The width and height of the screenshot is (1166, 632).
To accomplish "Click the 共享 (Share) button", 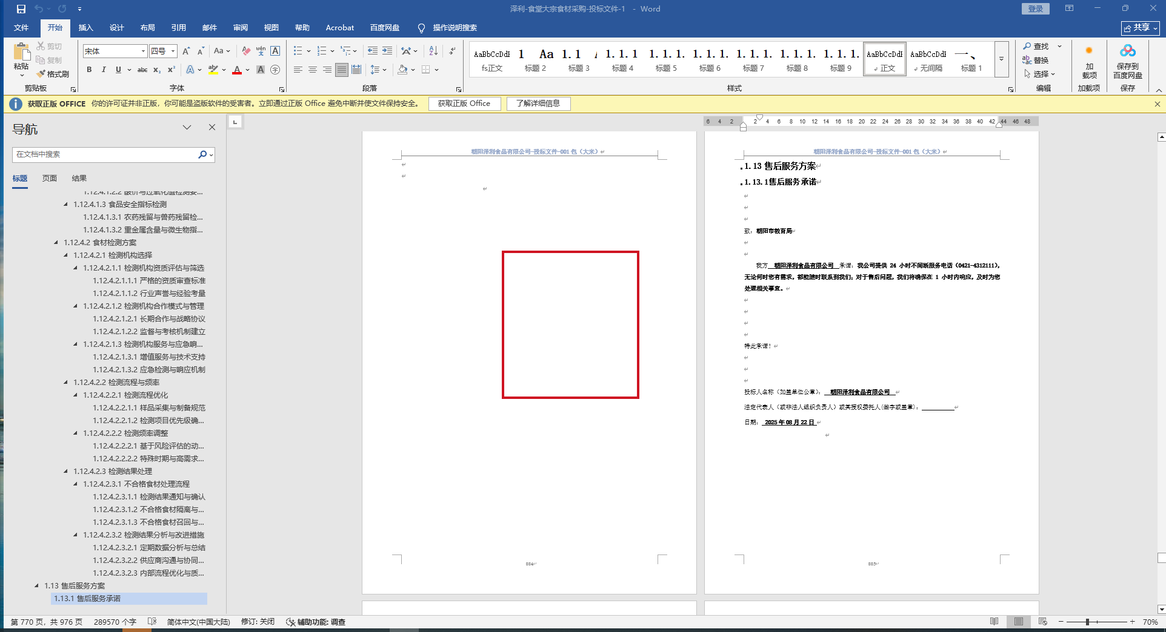I will pyautogui.click(x=1141, y=28).
